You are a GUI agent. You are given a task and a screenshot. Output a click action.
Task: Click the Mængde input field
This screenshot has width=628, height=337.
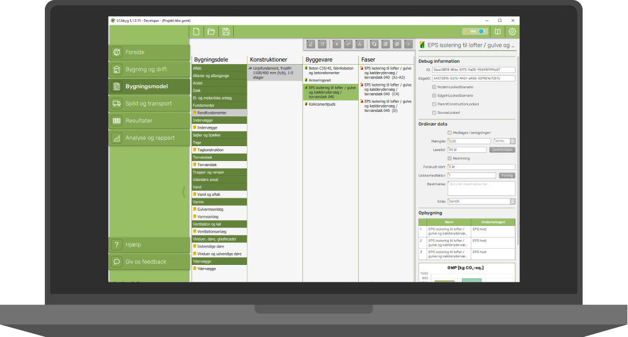pyautogui.click(x=466, y=141)
